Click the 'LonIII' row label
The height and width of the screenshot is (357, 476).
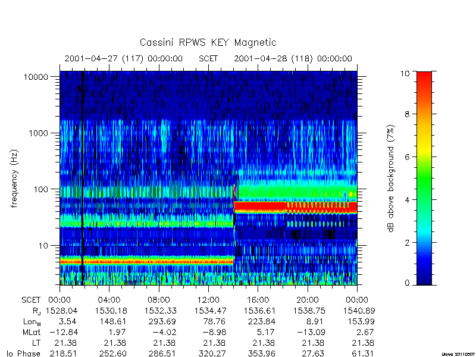click(32, 322)
